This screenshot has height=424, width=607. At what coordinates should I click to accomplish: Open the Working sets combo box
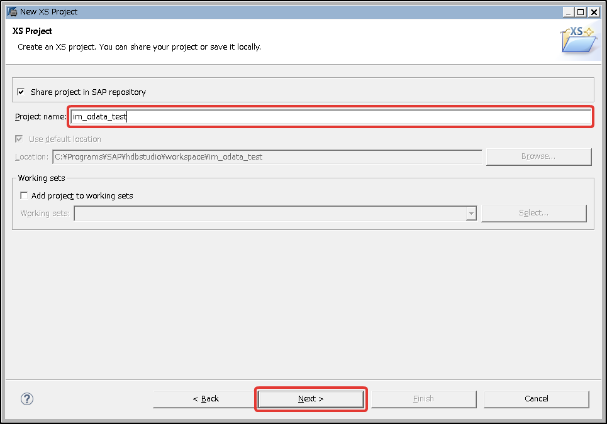coord(276,214)
